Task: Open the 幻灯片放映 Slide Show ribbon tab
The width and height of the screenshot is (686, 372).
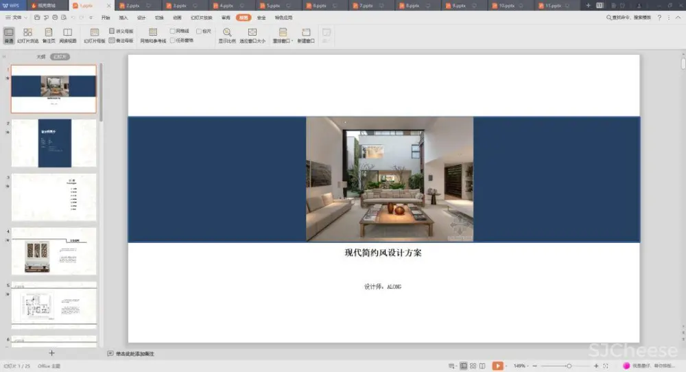Action: click(201, 18)
